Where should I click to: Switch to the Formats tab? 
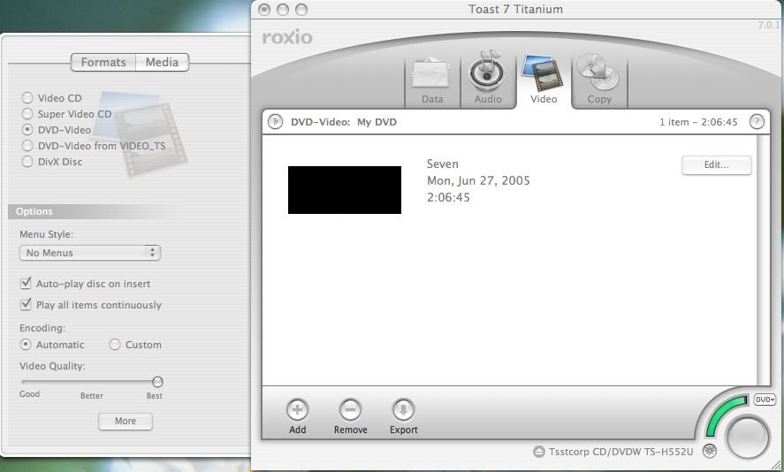click(x=103, y=63)
